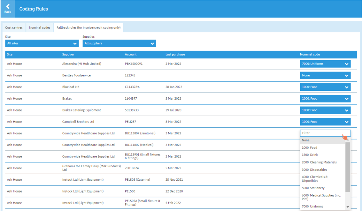362x211 pixels.
Task: Select 5000: Stationery option
Action: click(x=322, y=188)
